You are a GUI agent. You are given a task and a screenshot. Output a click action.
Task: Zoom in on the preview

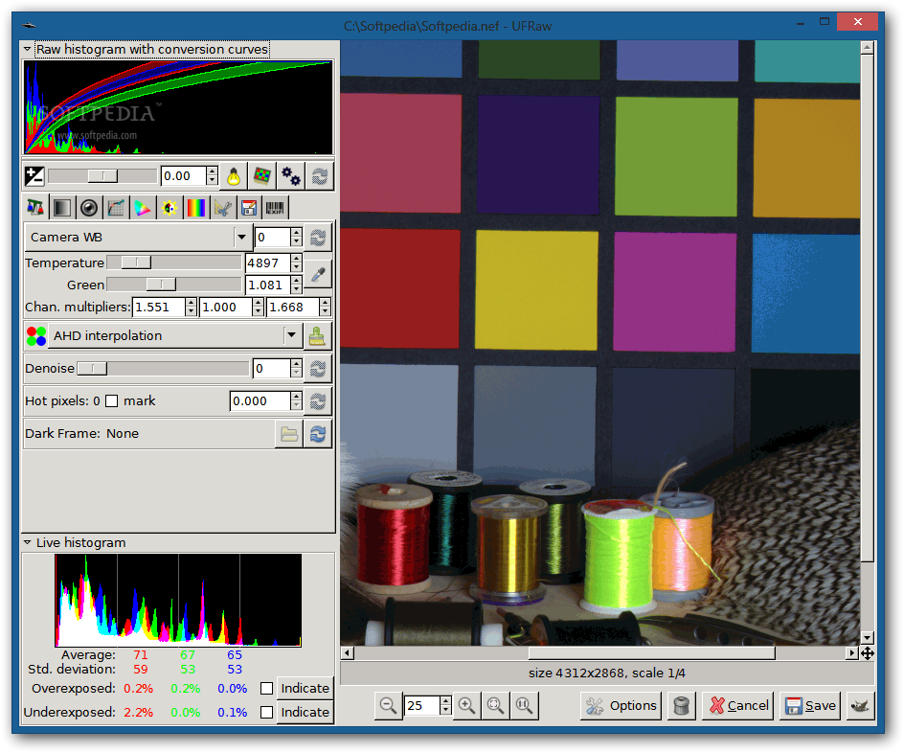click(467, 705)
